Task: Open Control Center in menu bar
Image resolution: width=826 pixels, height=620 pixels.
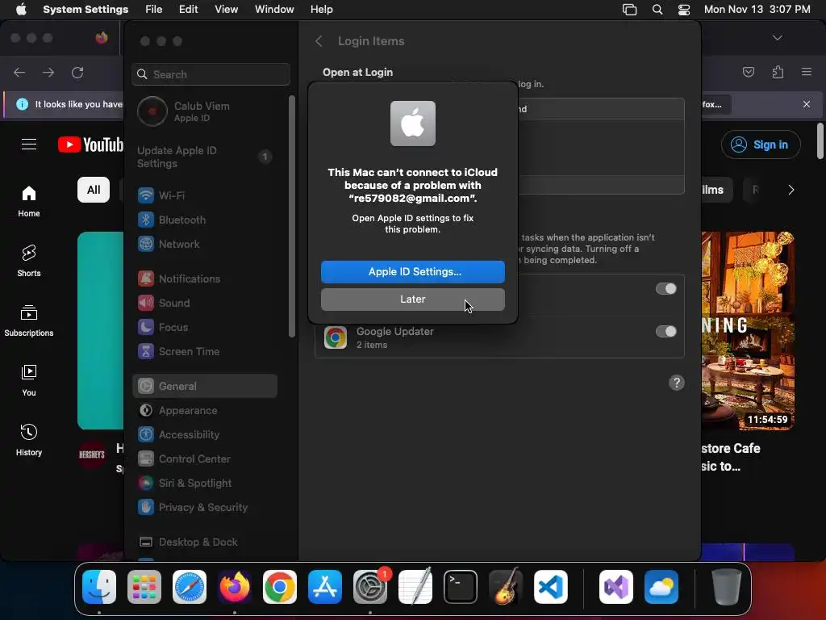Action: click(684, 10)
